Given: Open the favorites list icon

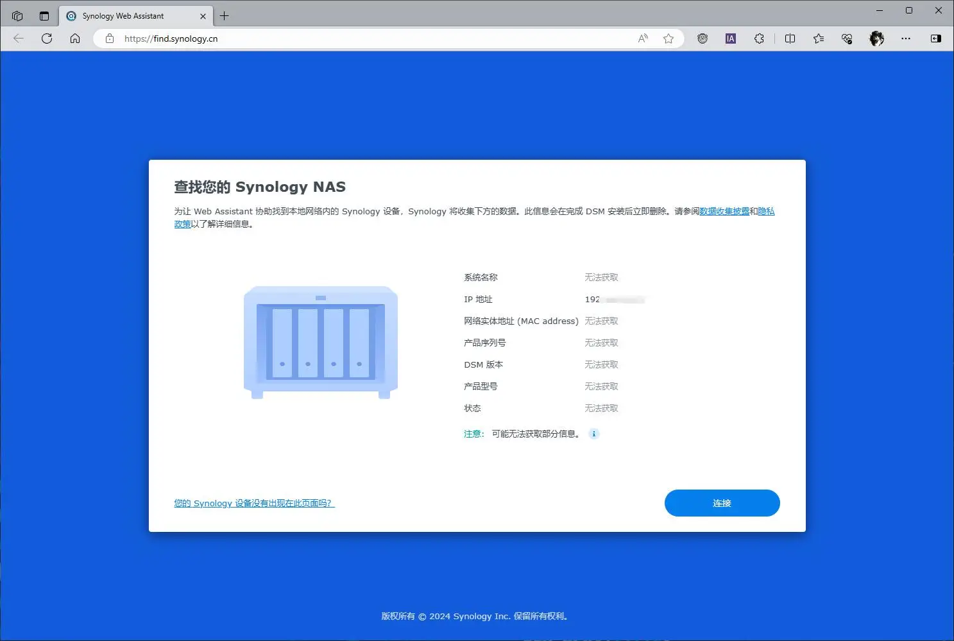Looking at the screenshot, I should (x=819, y=38).
